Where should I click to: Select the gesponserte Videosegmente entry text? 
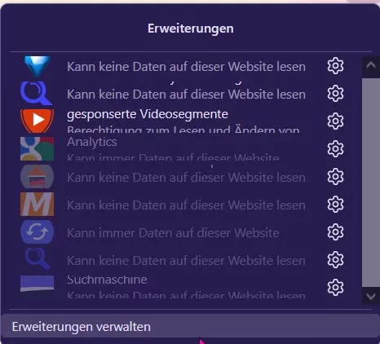coord(148,114)
